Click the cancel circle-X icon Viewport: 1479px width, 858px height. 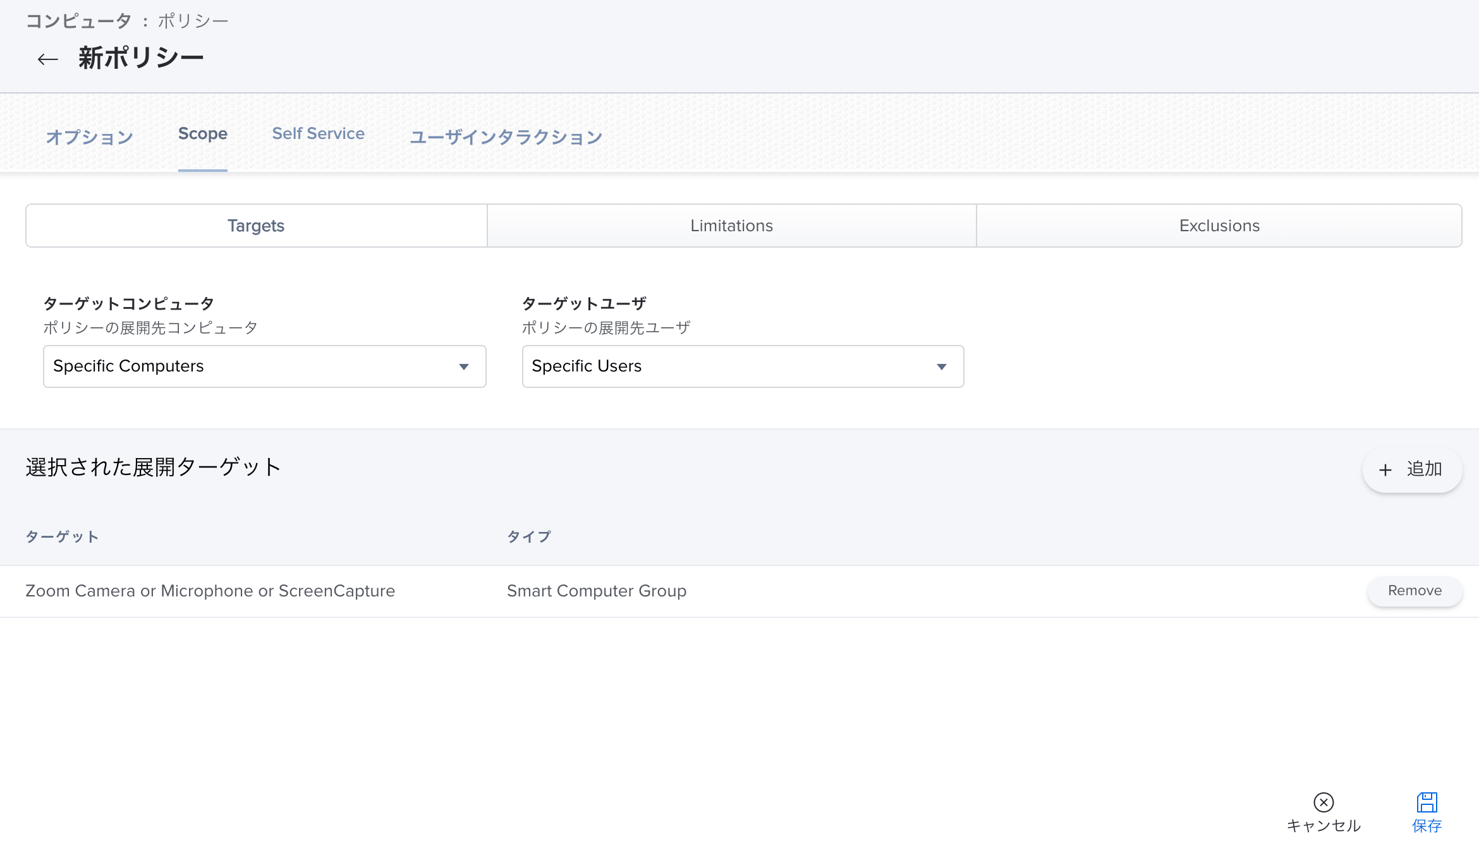point(1324,802)
